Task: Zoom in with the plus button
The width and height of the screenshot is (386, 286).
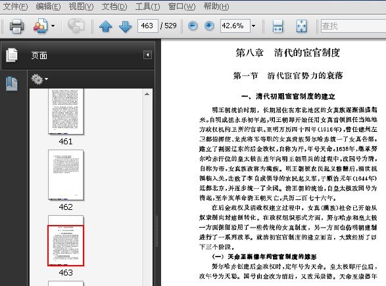Action: click(209, 26)
